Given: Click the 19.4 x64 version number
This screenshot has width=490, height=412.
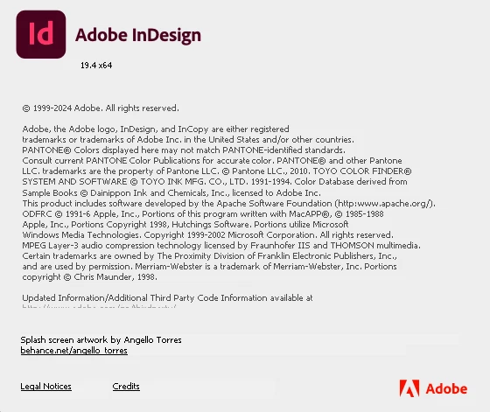Looking at the screenshot, I should click(x=96, y=66).
